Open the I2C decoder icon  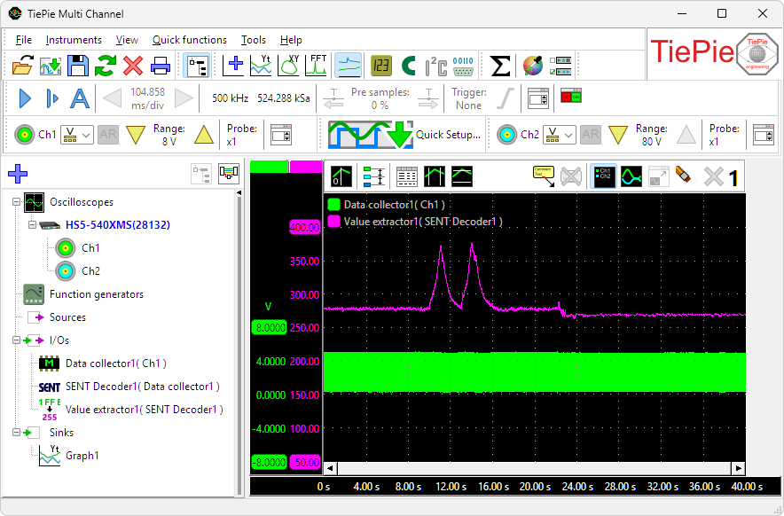(x=436, y=66)
